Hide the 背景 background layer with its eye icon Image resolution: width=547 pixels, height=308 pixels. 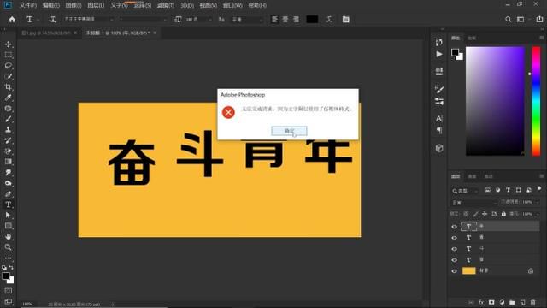[454, 271]
